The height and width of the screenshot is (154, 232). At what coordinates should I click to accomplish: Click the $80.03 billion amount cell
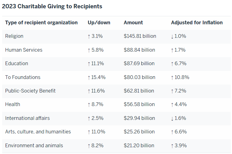tap(140, 77)
